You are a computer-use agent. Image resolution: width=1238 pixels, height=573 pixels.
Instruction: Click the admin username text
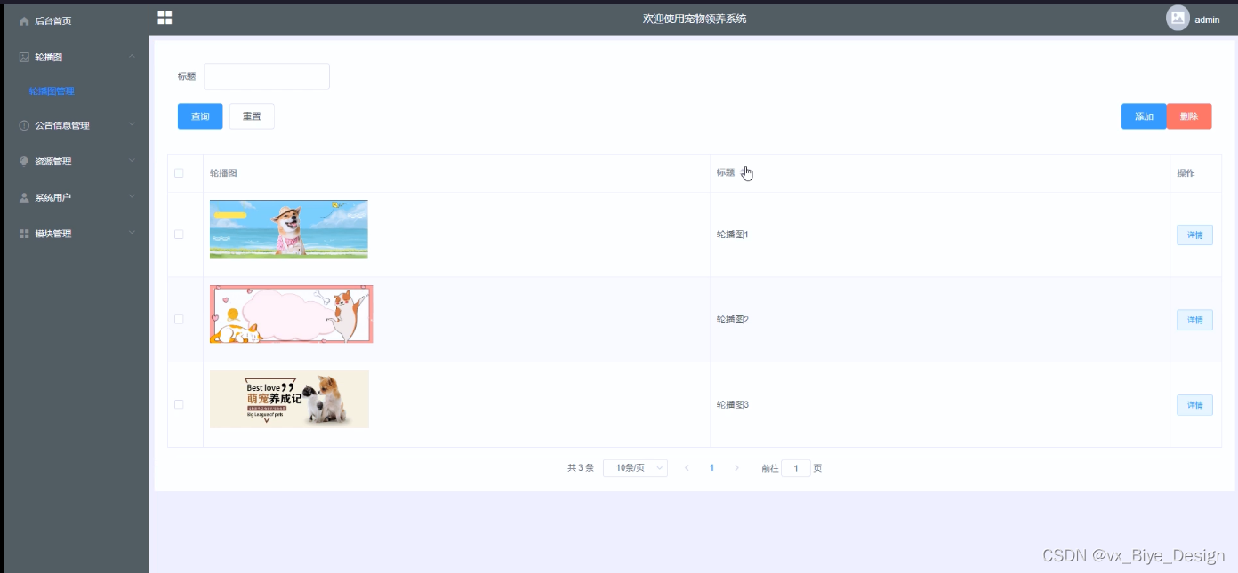click(x=1207, y=20)
